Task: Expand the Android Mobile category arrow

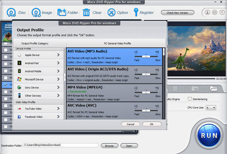Action: coord(58,71)
